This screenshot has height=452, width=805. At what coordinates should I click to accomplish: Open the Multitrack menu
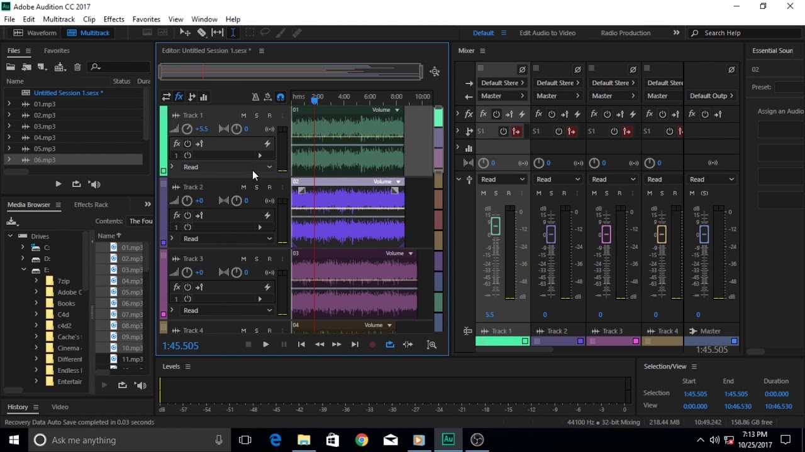tap(59, 19)
